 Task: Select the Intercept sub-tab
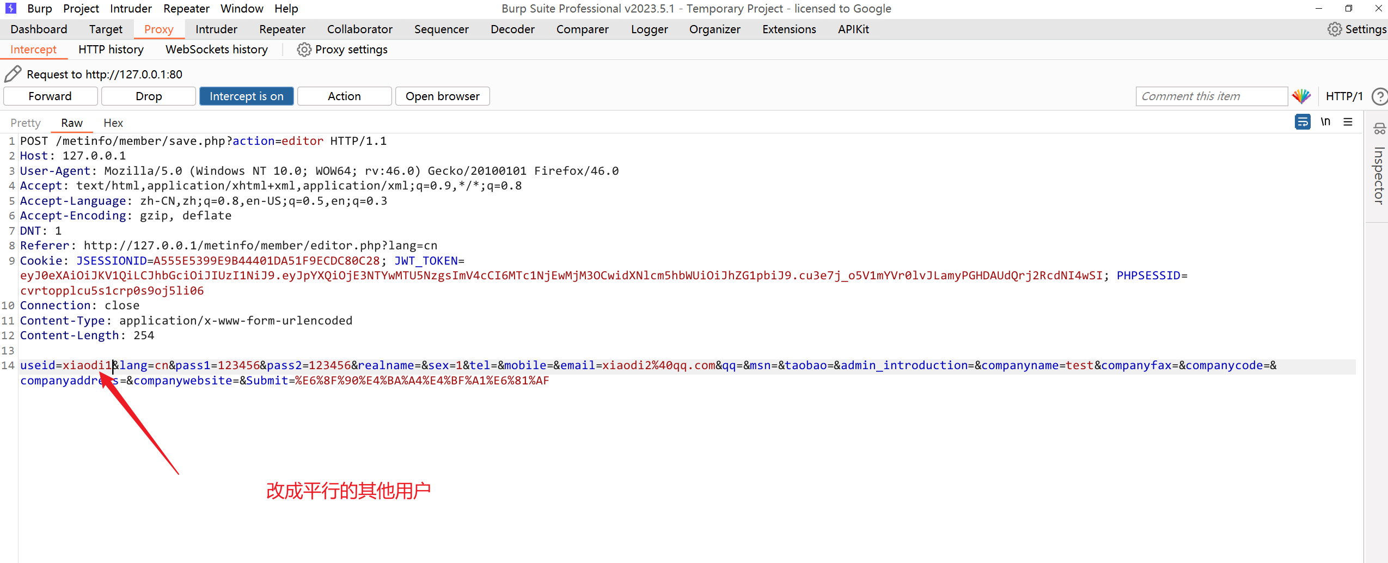tap(33, 50)
